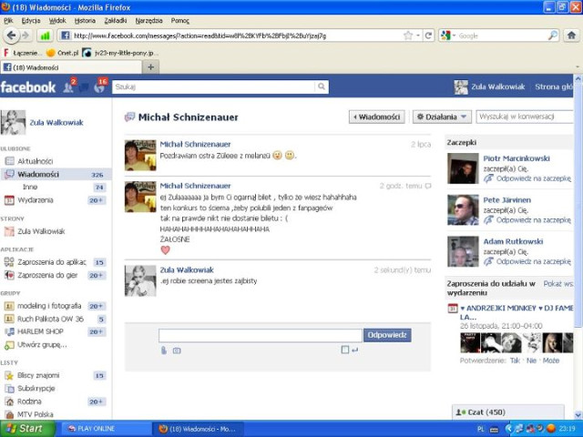Open the Rodzina list
The width and height of the screenshot is (583, 437).
[x=29, y=401]
